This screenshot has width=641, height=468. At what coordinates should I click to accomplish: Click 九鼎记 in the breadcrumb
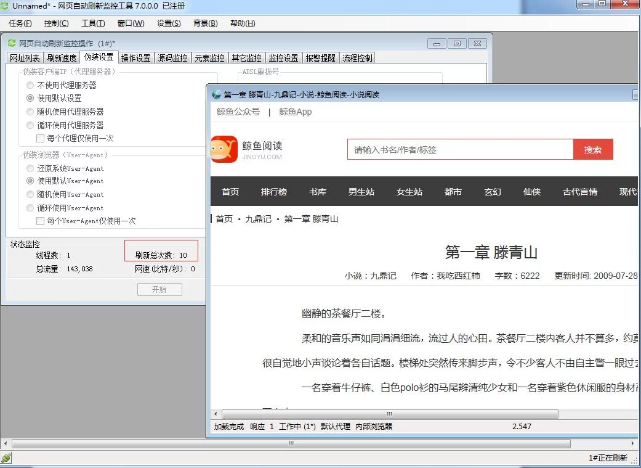[x=259, y=219]
